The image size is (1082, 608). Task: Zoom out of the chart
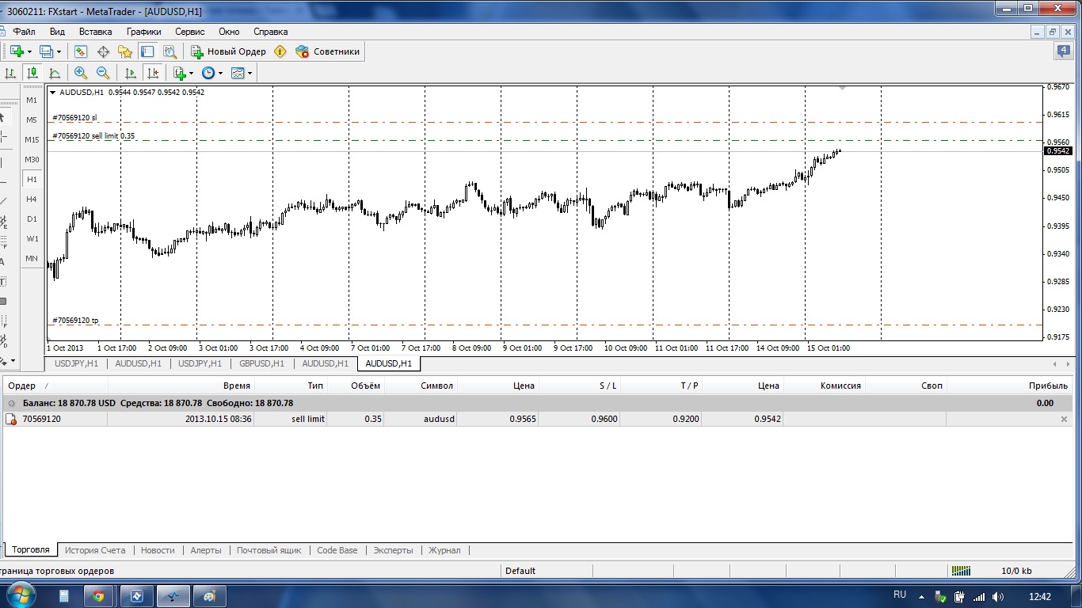point(103,73)
